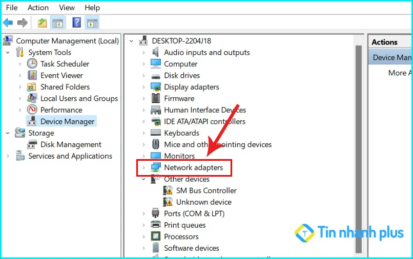
Task: Click the device list vertical scrollbar
Action: (x=359, y=149)
